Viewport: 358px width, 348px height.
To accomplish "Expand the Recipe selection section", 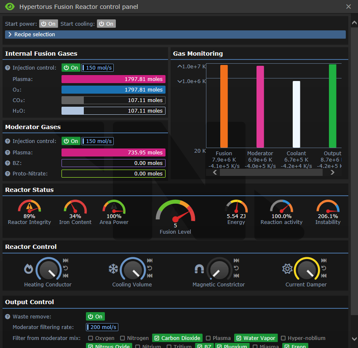I will tap(175, 35).
